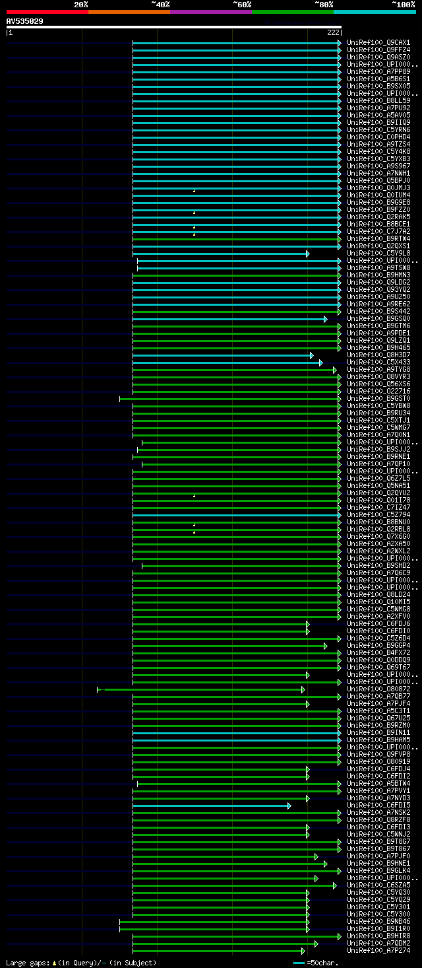The image size is (422, 968).
Task: Click the cyan alignment bar for B9IN11
Action: pos(236,733)
